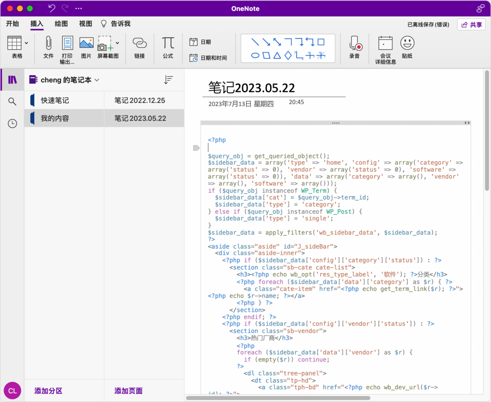Open the 绘图 tab

[61, 24]
